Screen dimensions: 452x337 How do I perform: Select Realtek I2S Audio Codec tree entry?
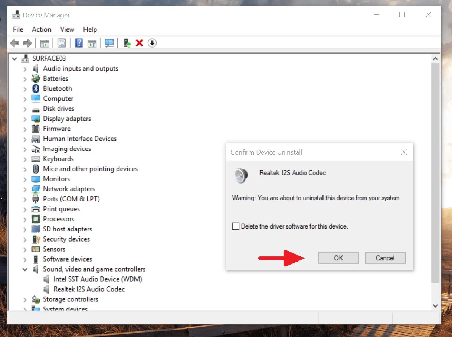pyautogui.click(x=89, y=289)
